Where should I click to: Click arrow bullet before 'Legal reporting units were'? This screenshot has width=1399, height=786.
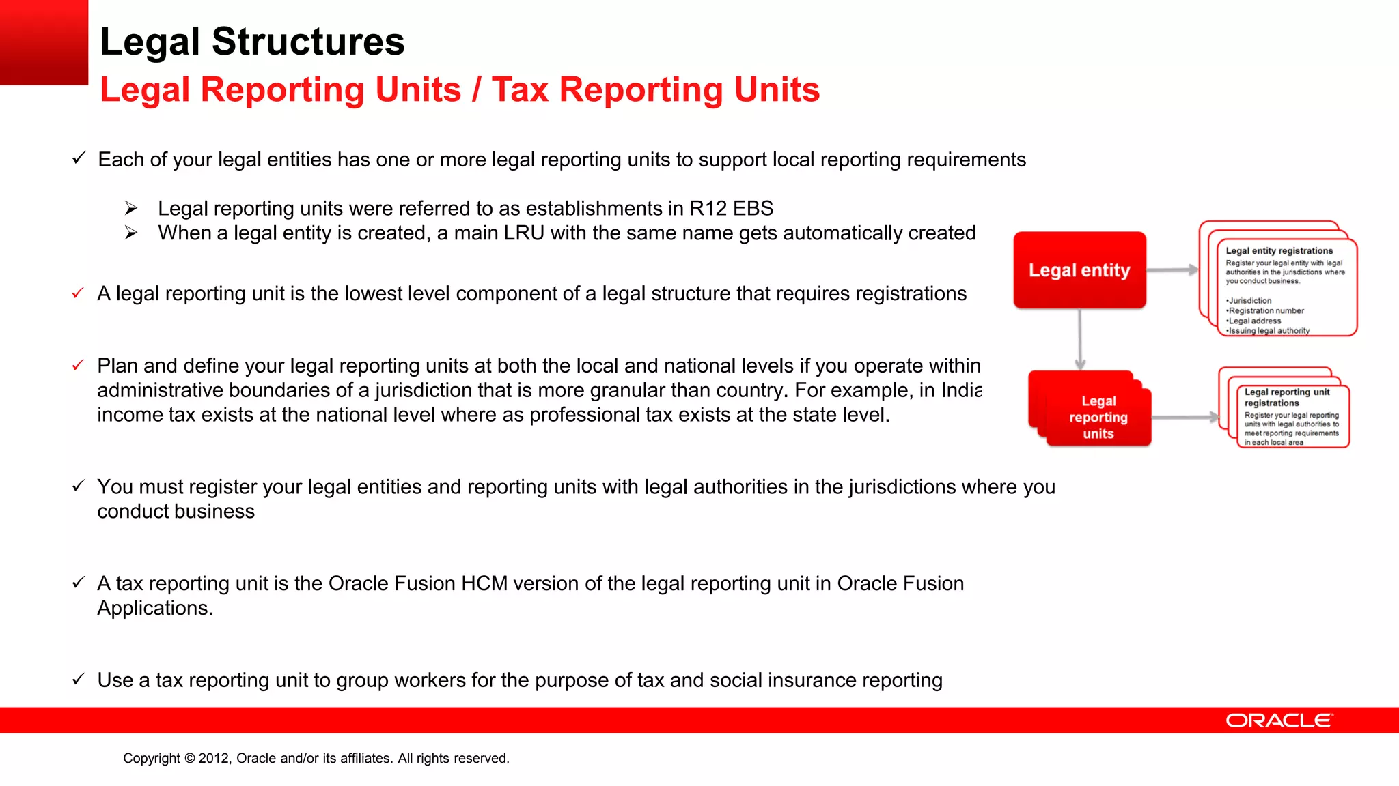pyautogui.click(x=131, y=208)
